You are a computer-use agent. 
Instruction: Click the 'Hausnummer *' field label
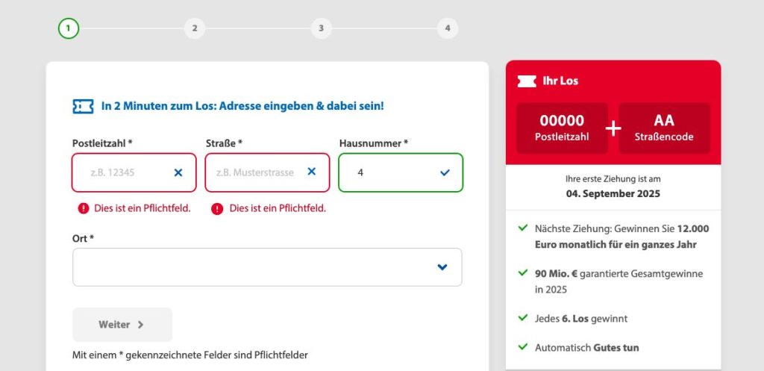pos(374,143)
